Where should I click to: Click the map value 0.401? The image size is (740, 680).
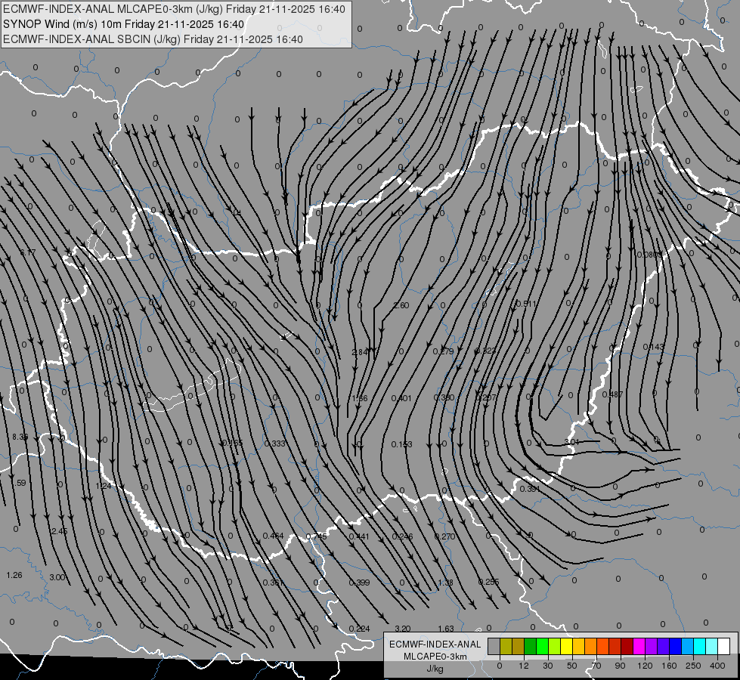coord(401,398)
